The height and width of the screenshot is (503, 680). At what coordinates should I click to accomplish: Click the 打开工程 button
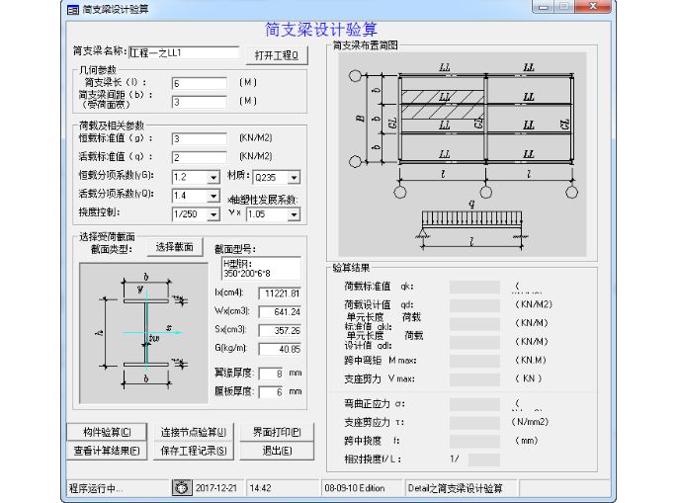tap(277, 55)
